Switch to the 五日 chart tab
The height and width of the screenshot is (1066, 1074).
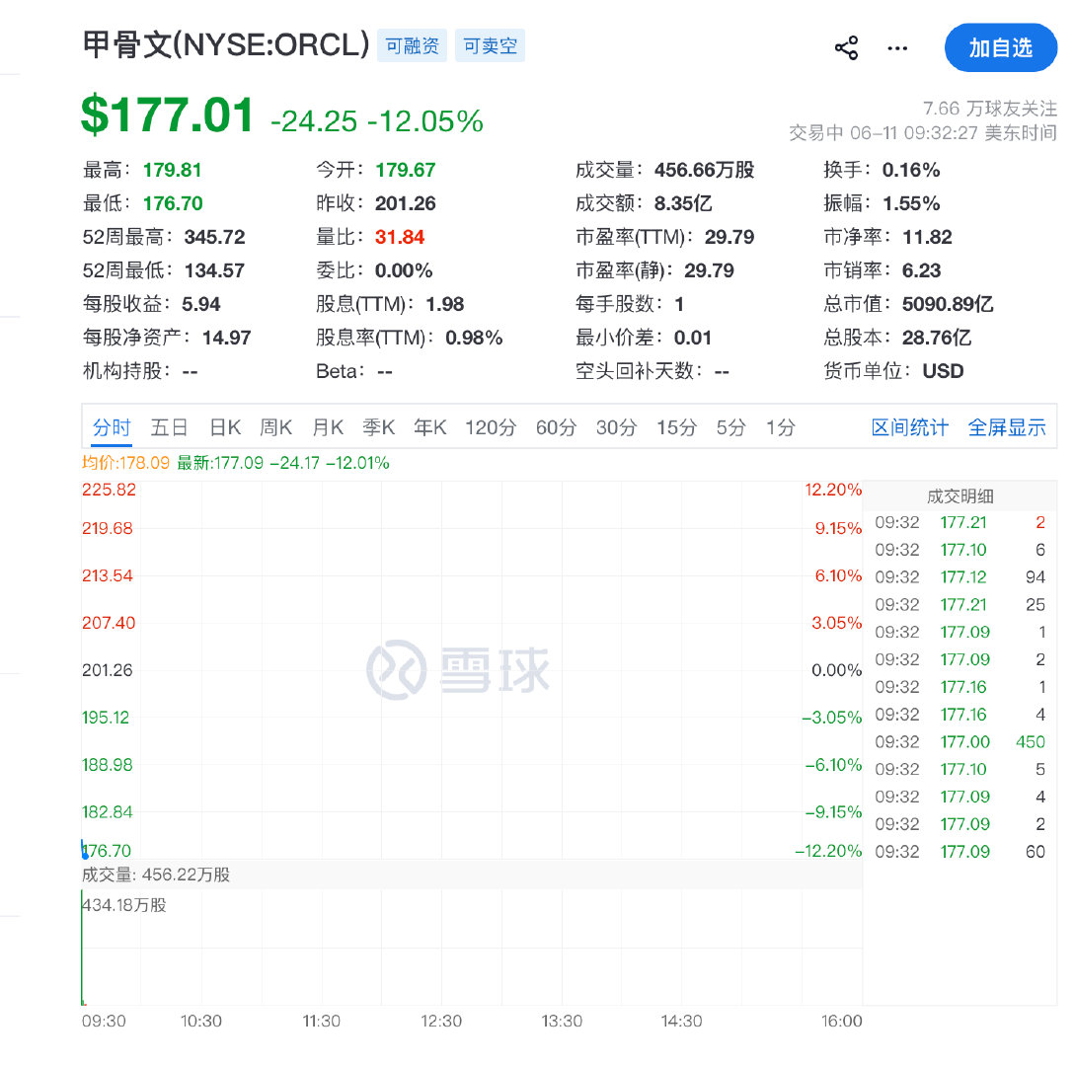[169, 427]
